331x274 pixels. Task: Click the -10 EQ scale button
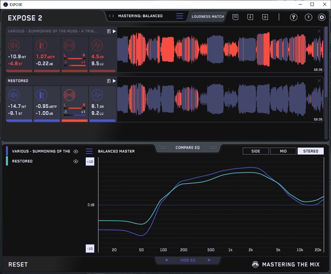90,249
